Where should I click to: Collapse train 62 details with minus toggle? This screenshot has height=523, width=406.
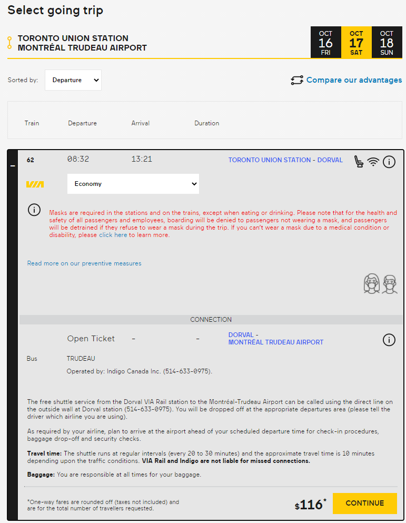[x=13, y=166]
